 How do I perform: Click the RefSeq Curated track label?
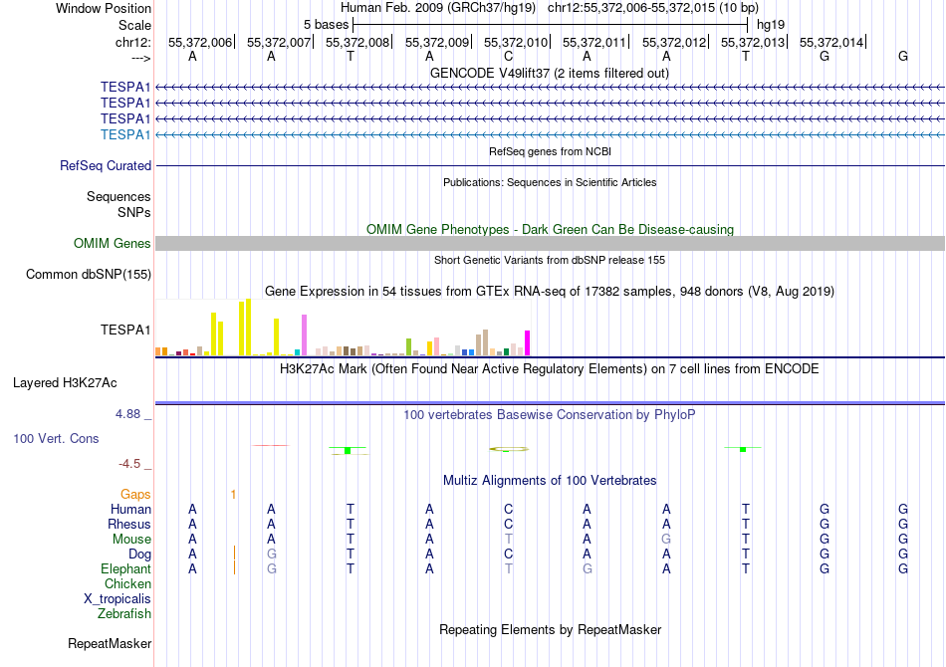tap(105, 166)
